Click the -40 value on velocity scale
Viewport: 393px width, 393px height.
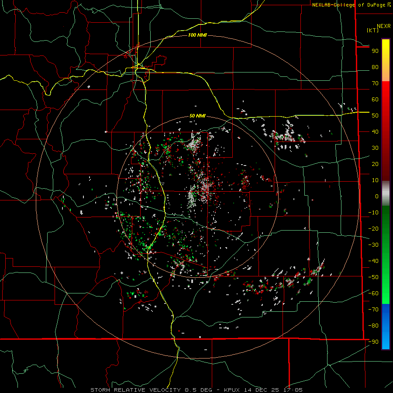point(373,261)
